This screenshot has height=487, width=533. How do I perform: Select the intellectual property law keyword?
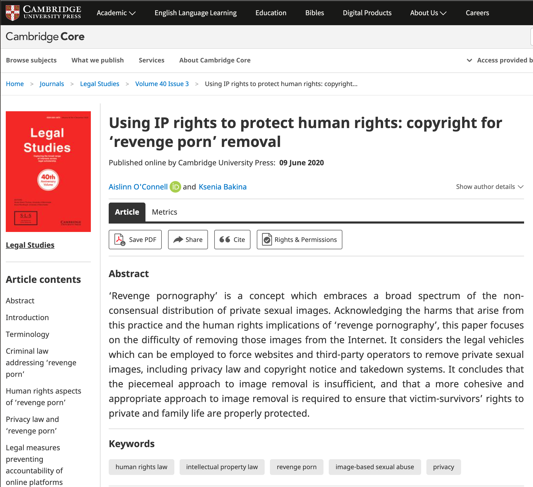click(222, 467)
